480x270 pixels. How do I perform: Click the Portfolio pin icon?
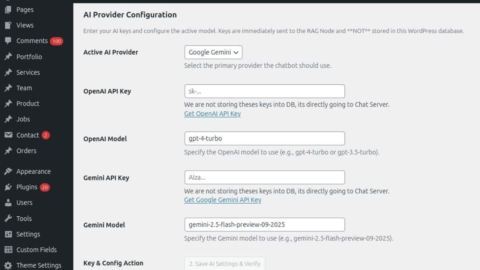point(8,57)
